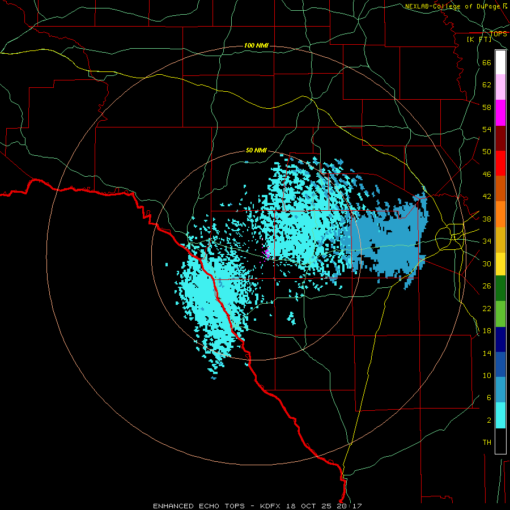Select the dark red legend swatch

500,138
